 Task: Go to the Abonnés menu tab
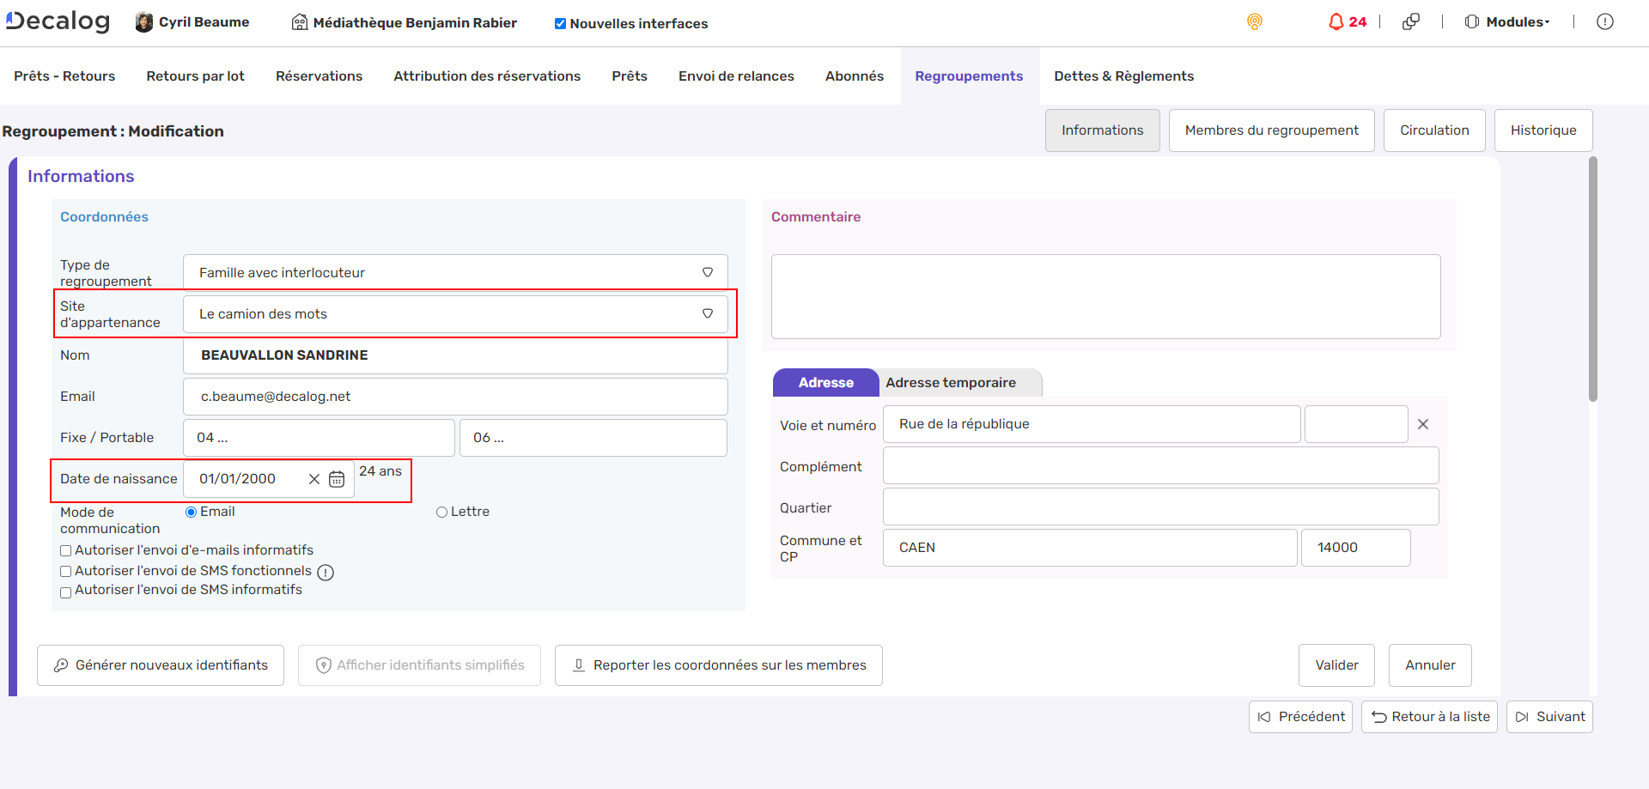click(x=854, y=76)
